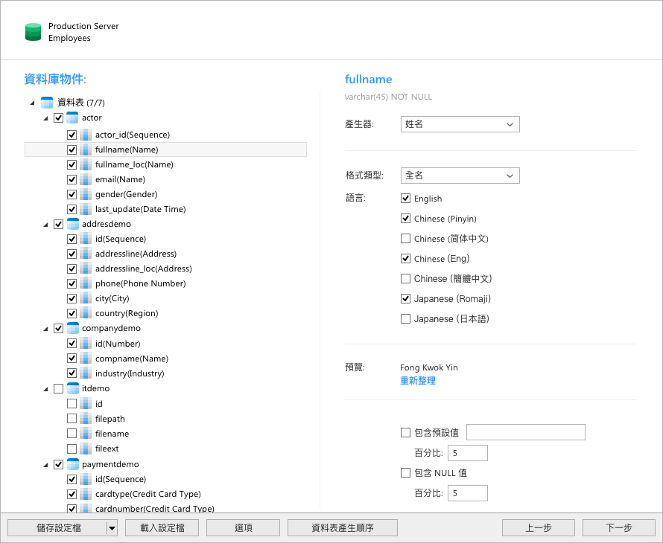Click the column icon of filepath
Image resolution: width=663 pixels, height=543 pixels.
pos(86,419)
